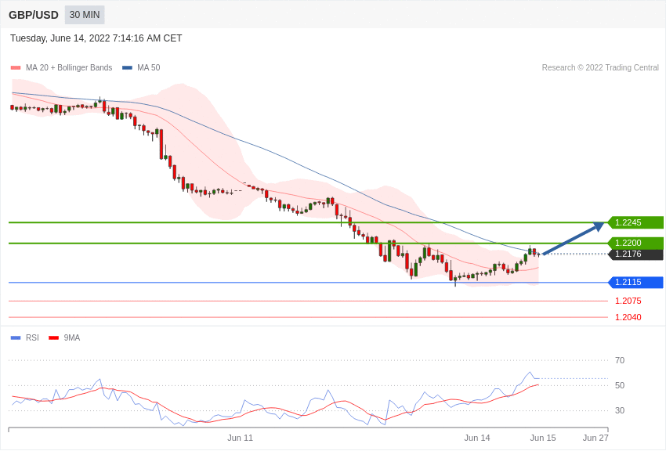The width and height of the screenshot is (666, 451).
Task: Click the 1.2040 support level label
Action: click(x=628, y=317)
